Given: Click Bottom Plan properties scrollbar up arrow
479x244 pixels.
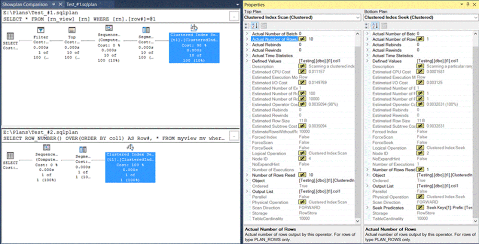Looking at the screenshot, I should tap(475, 33).
